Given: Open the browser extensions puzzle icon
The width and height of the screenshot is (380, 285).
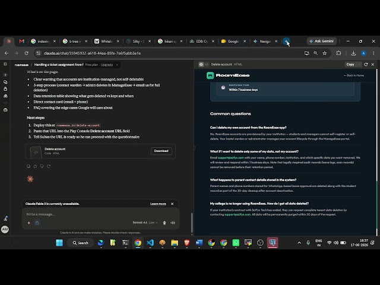Looking at the screenshot, I should coord(338,53).
